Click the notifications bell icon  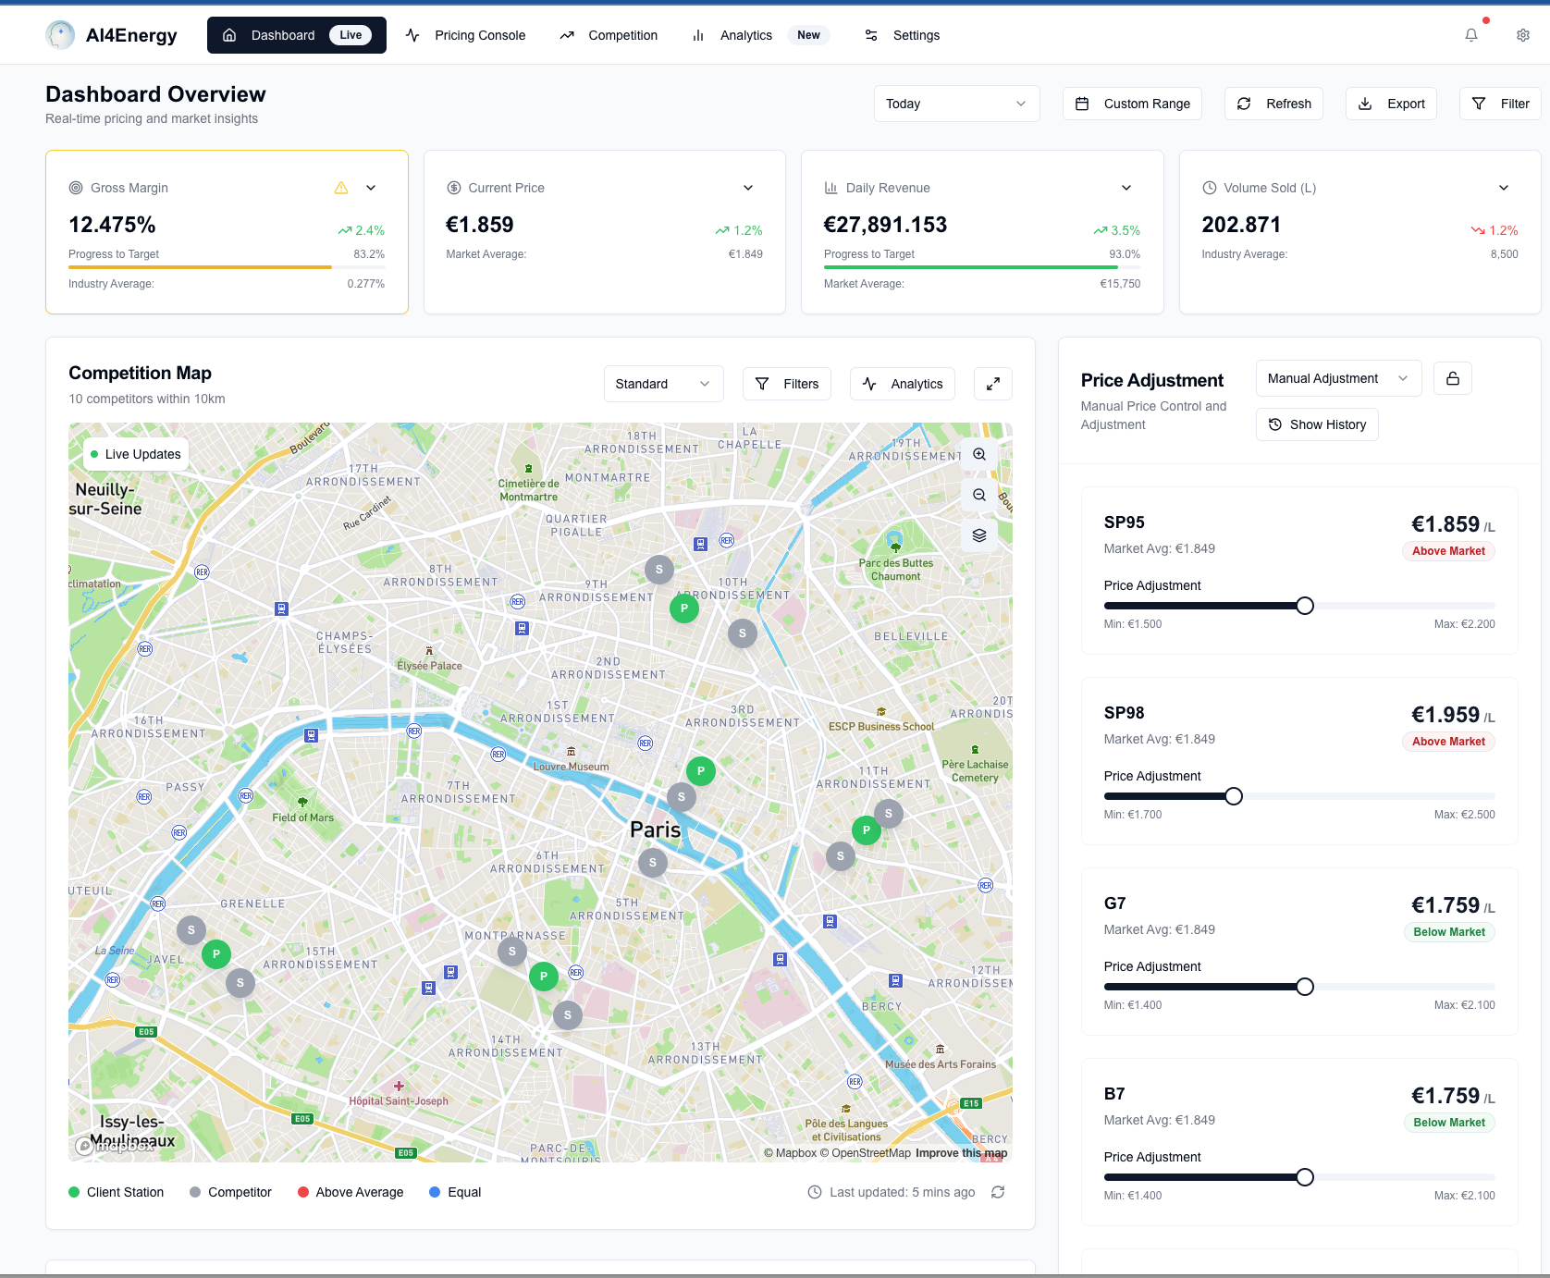coord(1470,35)
